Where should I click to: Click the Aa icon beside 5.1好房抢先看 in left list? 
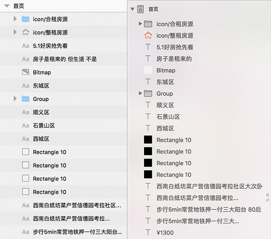tap(26, 46)
